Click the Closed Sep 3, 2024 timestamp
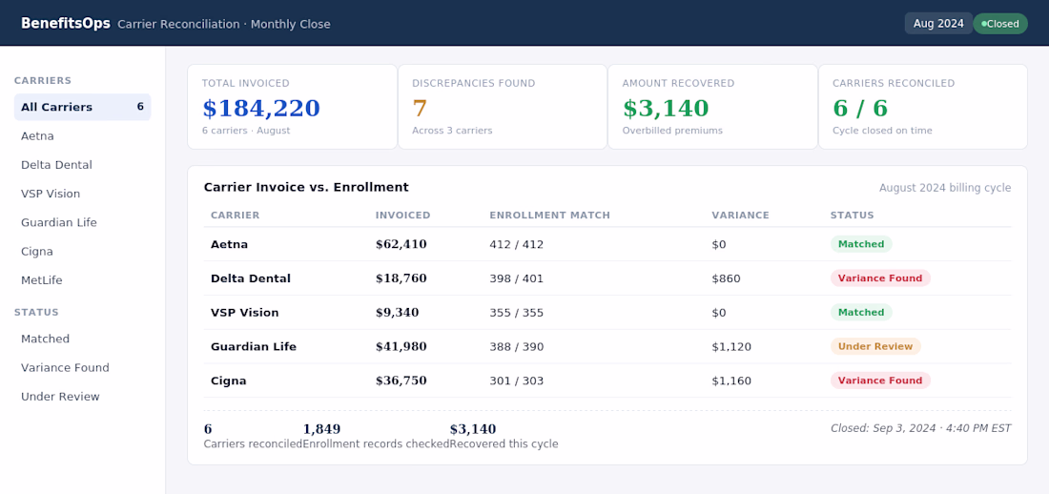The image size is (1049, 494). [921, 428]
